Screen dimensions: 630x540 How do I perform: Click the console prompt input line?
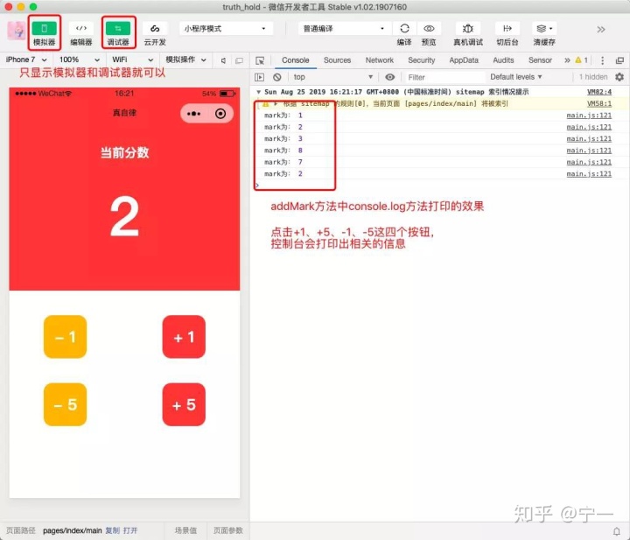(440, 186)
